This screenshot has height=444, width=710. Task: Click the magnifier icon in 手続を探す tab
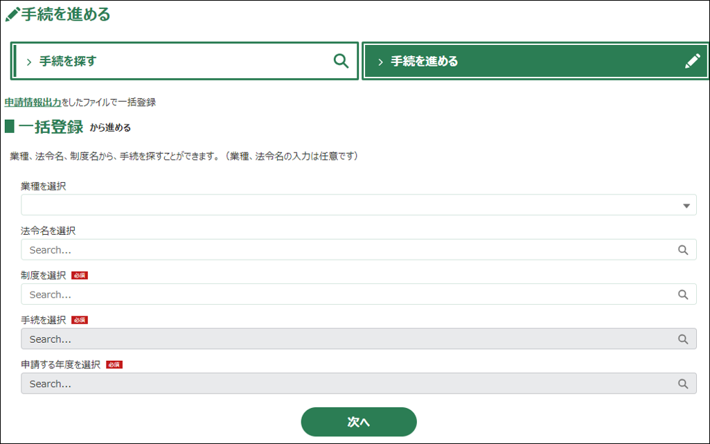341,61
